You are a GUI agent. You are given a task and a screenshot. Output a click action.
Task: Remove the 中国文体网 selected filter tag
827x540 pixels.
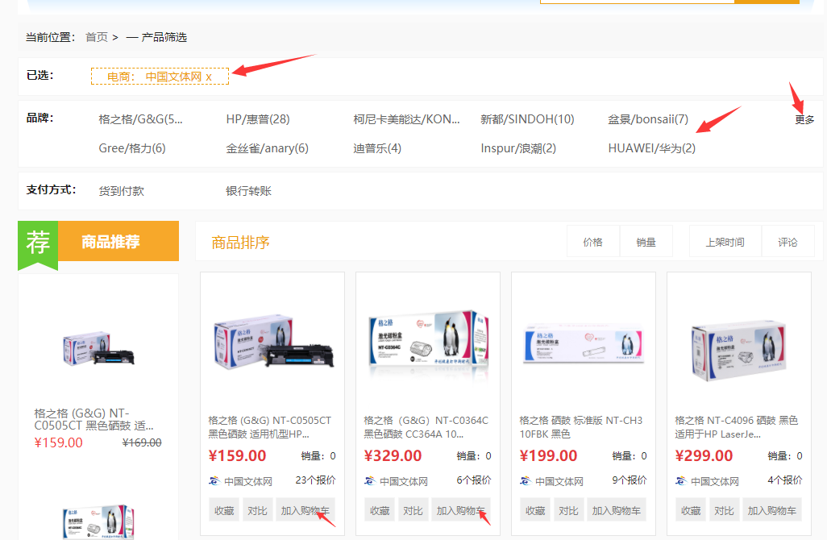(x=209, y=77)
